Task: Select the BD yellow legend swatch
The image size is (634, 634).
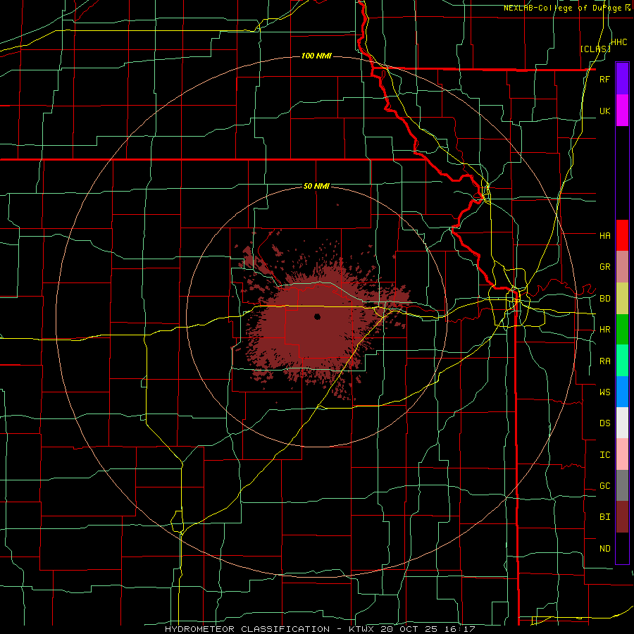Action: point(622,299)
